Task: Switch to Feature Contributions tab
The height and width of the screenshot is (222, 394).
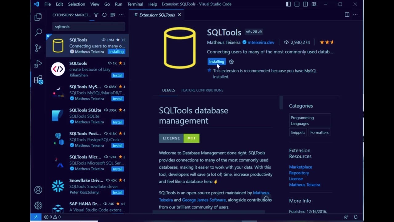Action: point(202,90)
